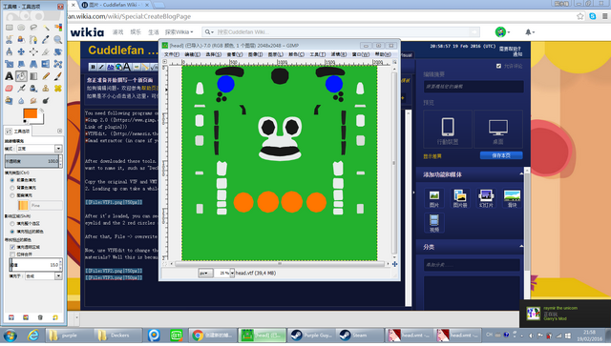The height and width of the screenshot is (346, 611).
Task: Open the GIMP Edit menu
Action: [193, 54]
